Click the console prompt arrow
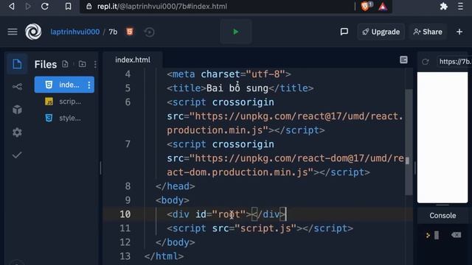The image size is (472, 265). [428, 236]
